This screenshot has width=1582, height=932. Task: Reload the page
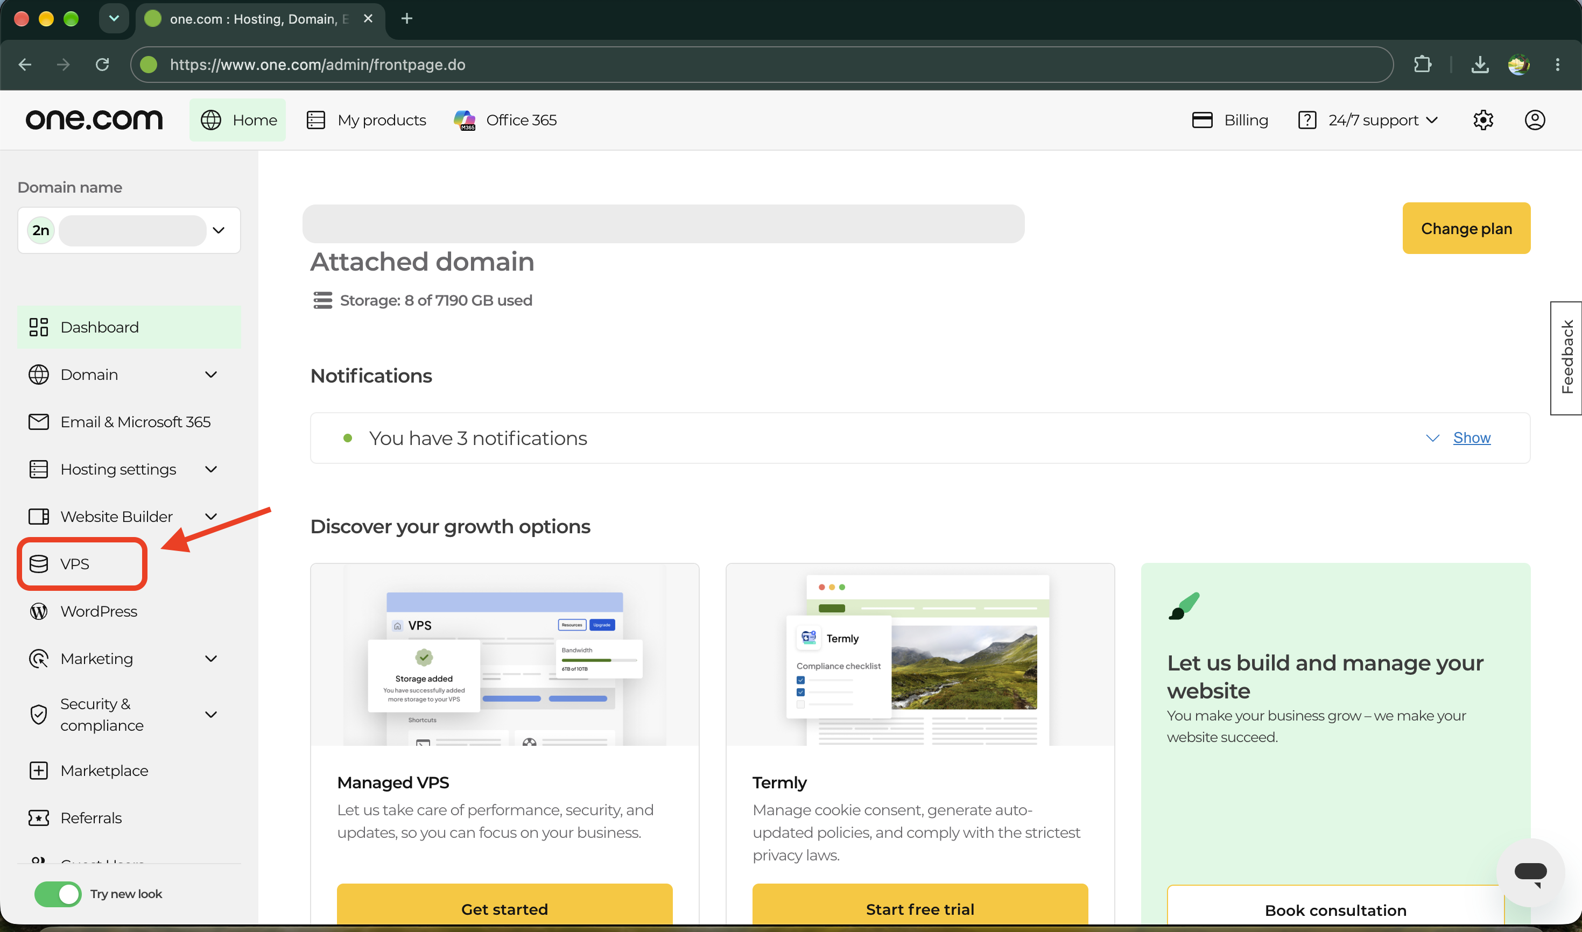pyautogui.click(x=102, y=65)
